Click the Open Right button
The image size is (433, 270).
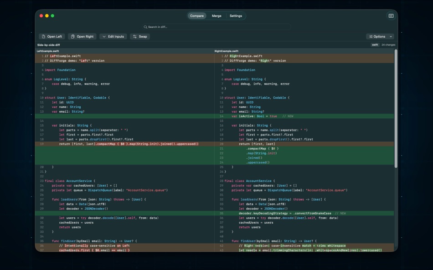82,36
